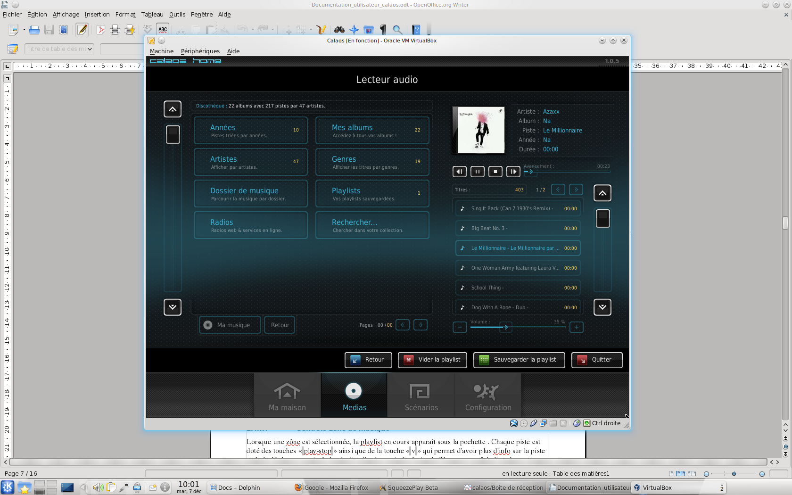
Task: Click the library list scroll-up arrow
Action: click(173, 109)
